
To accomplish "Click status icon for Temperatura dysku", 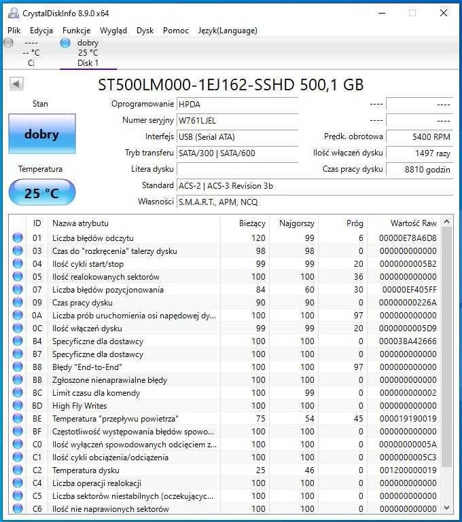I will (x=18, y=470).
